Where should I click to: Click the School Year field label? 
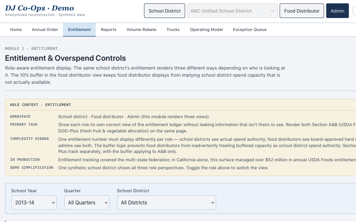tap(24, 191)
